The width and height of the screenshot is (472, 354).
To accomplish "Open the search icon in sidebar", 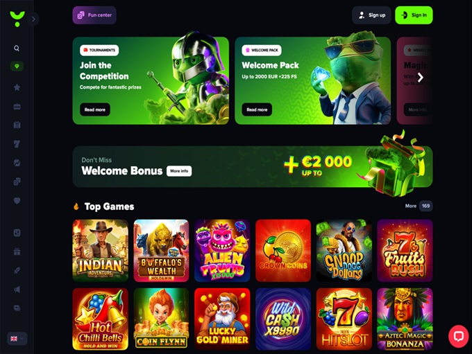I will pyautogui.click(x=17, y=48).
